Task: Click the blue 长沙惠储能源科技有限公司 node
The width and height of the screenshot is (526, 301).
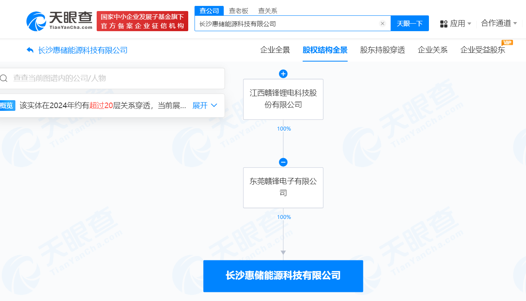Action: pyautogui.click(x=283, y=276)
